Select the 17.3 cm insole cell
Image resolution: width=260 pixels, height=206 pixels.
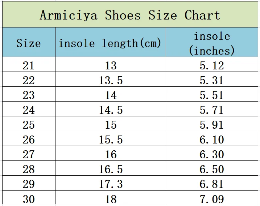click(x=111, y=184)
